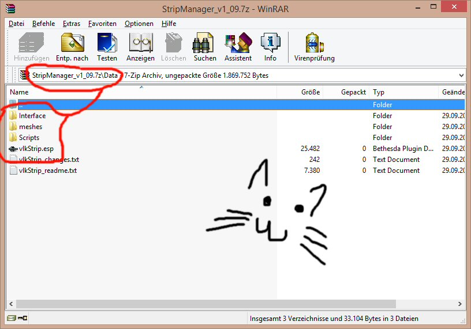The image size is (471, 329).
Task: Open the Anzeigen view icon
Action: pyautogui.click(x=141, y=43)
